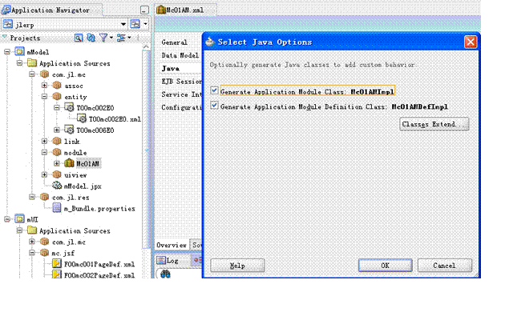Switch to the Overview tab
This screenshot has width=513, height=320.
pyautogui.click(x=172, y=245)
